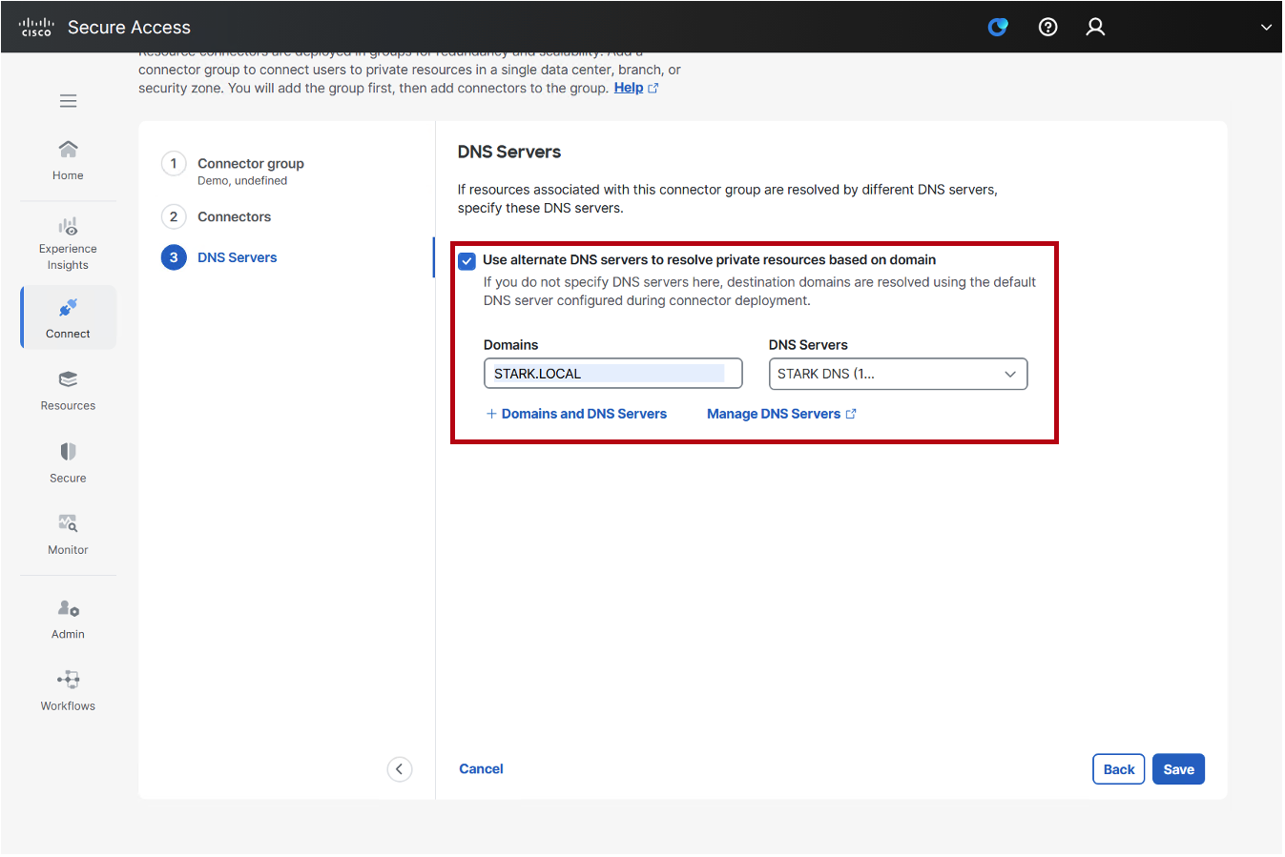Uncheck Use alternate DNS servers checkbox
Viewport: 1285px width, 857px height.
467,261
